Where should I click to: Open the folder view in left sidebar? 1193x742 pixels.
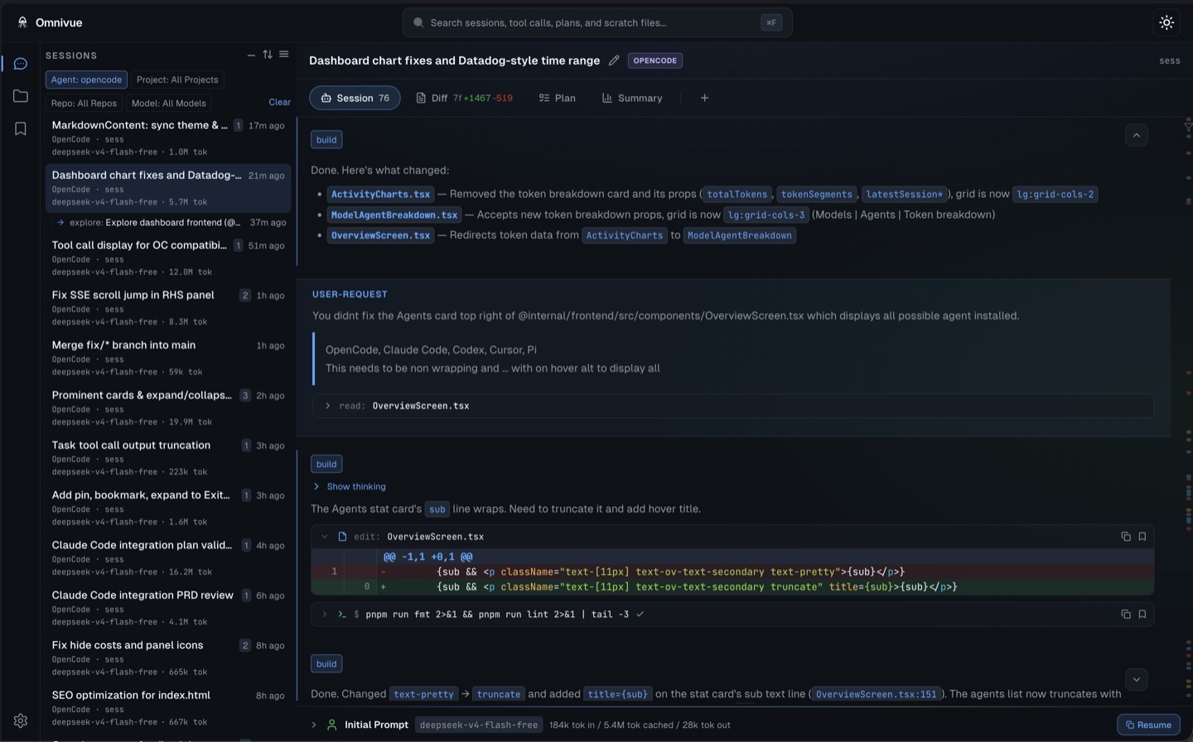pyautogui.click(x=21, y=96)
